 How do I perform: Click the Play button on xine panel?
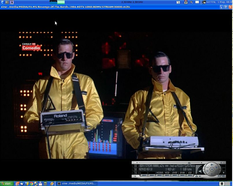(x=212, y=165)
